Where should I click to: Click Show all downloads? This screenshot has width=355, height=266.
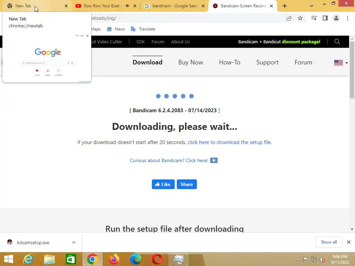pyautogui.click(x=329, y=242)
